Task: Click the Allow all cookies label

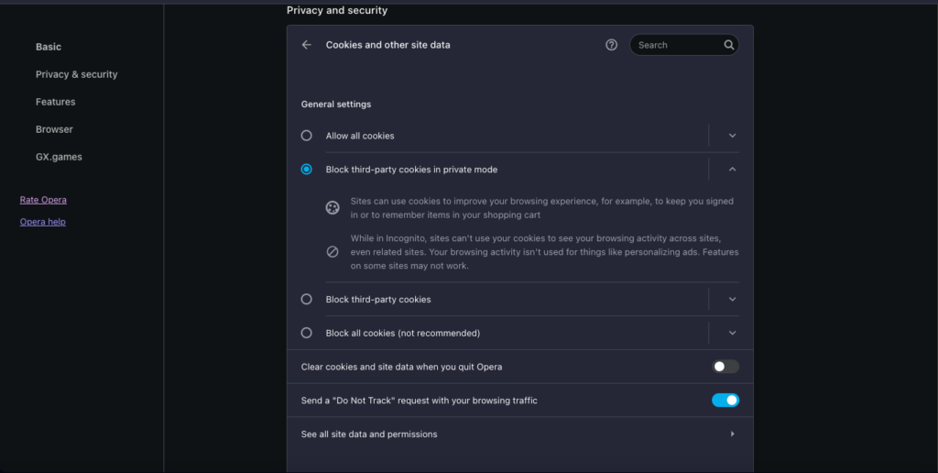Action: pos(359,136)
